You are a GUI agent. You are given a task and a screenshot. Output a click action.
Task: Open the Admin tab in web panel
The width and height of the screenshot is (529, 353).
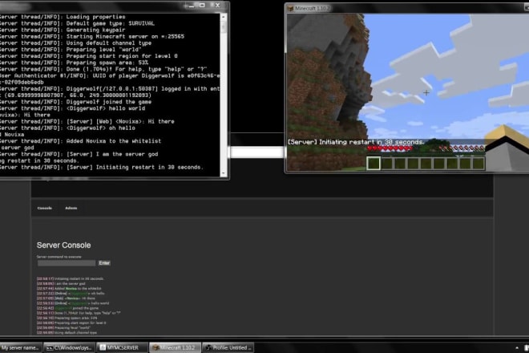pos(71,208)
